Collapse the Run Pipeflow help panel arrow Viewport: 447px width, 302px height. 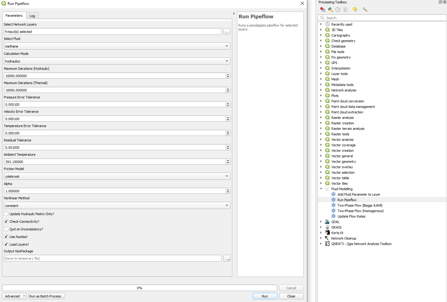(x=234, y=13)
